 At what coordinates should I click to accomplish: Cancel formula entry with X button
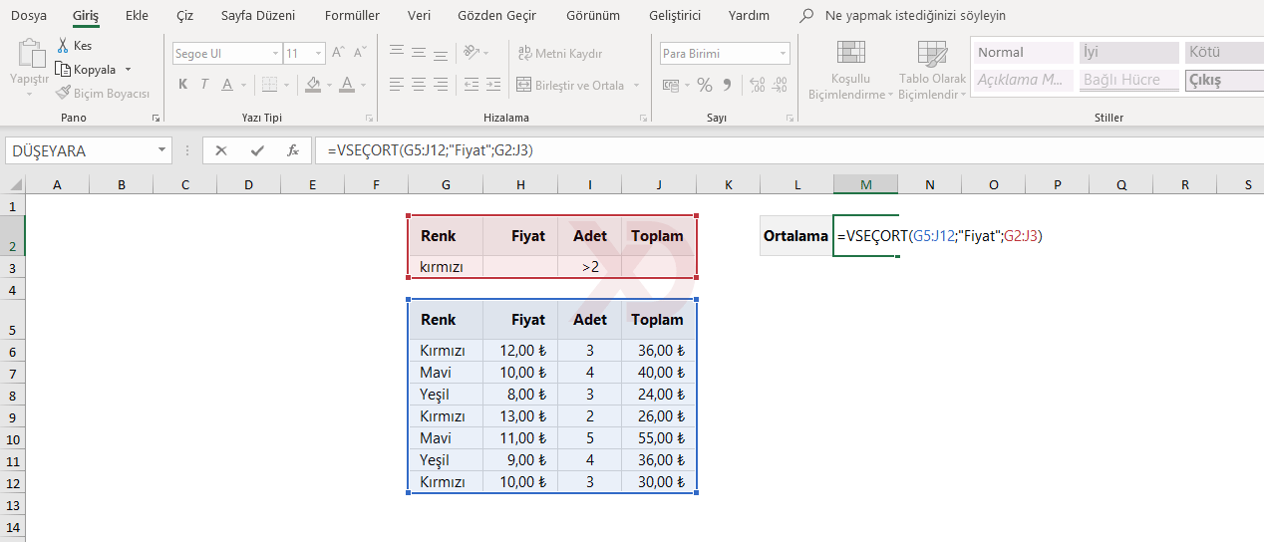click(x=221, y=150)
